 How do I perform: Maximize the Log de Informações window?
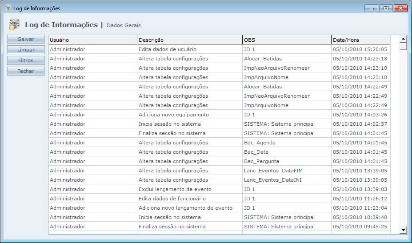[385, 8]
